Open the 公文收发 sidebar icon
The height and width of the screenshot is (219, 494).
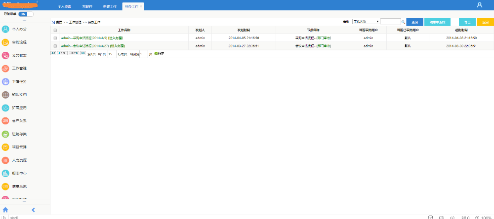point(5,55)
